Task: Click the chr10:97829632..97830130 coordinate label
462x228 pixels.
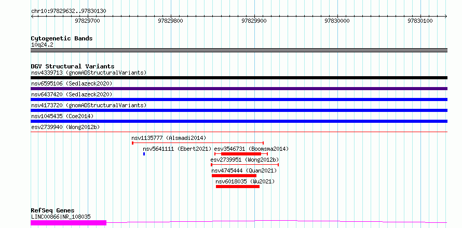Action: coord(69,11)
